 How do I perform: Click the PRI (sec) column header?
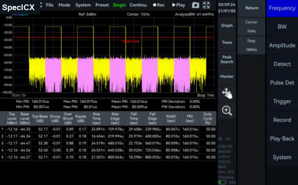190,118
